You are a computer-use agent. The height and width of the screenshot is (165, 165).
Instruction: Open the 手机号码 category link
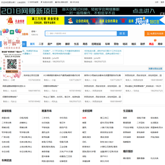click(63, 118)
